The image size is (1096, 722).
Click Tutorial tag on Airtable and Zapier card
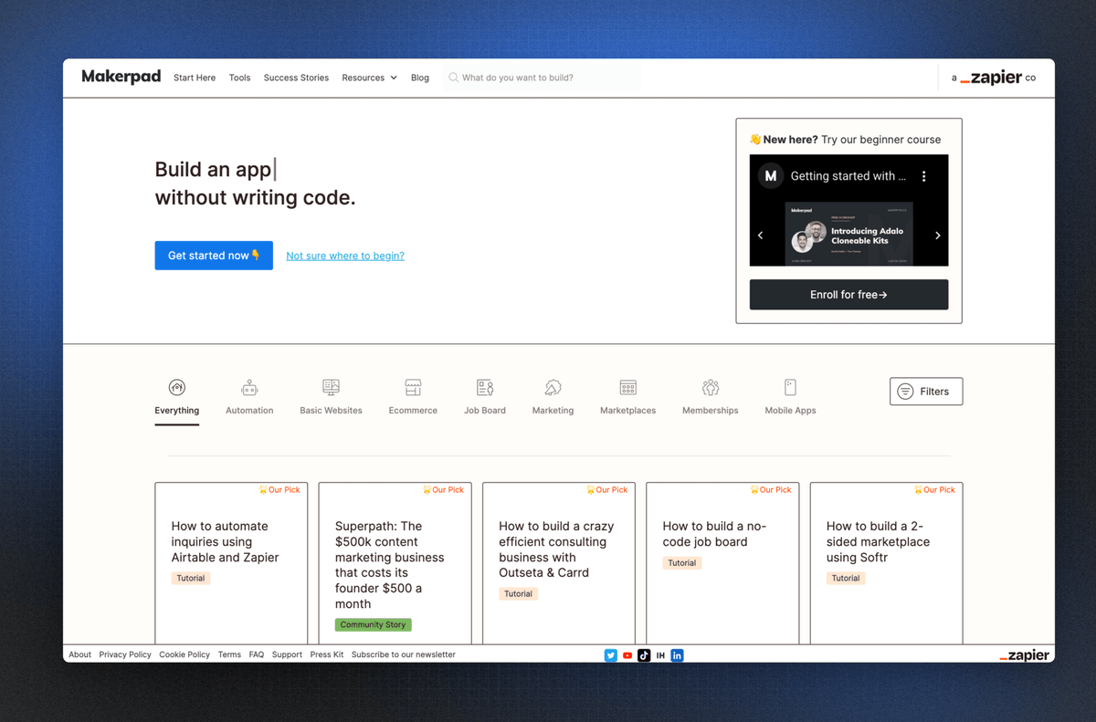coord(191,578)
